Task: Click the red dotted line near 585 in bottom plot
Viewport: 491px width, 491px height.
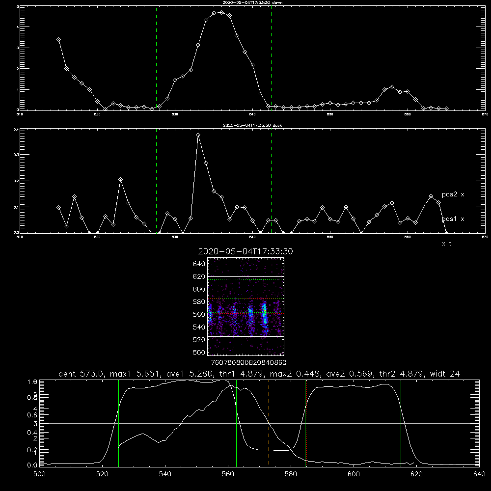Action: 306,423
